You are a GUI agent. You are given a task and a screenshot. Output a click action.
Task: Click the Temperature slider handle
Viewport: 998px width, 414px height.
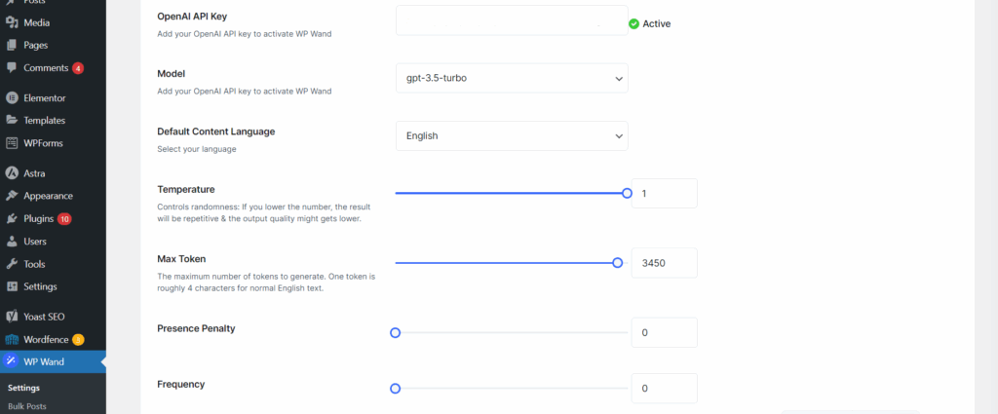point(627,193)
